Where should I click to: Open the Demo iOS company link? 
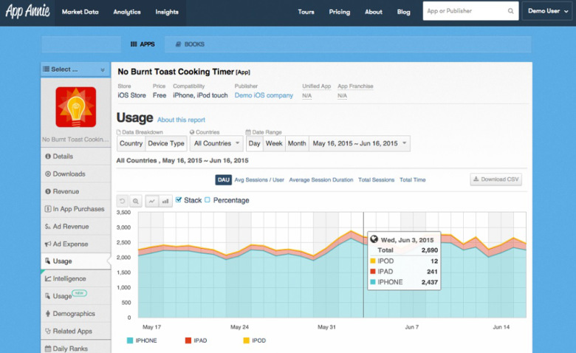[x=264, y=95]
